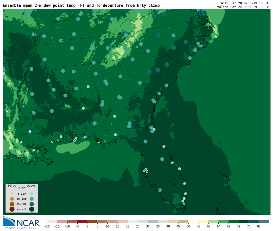Pick the -15 to -10 pink colorbar swatch
The height and width of the screenshot is (231, 273).
click(x=62, y=221)
